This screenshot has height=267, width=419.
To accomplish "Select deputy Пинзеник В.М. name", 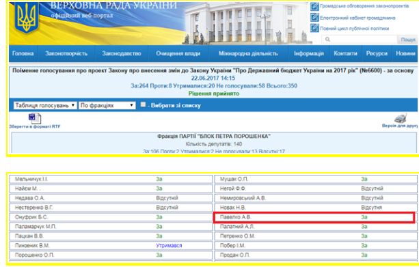I will pyautogui.click(x=32, y=245).
